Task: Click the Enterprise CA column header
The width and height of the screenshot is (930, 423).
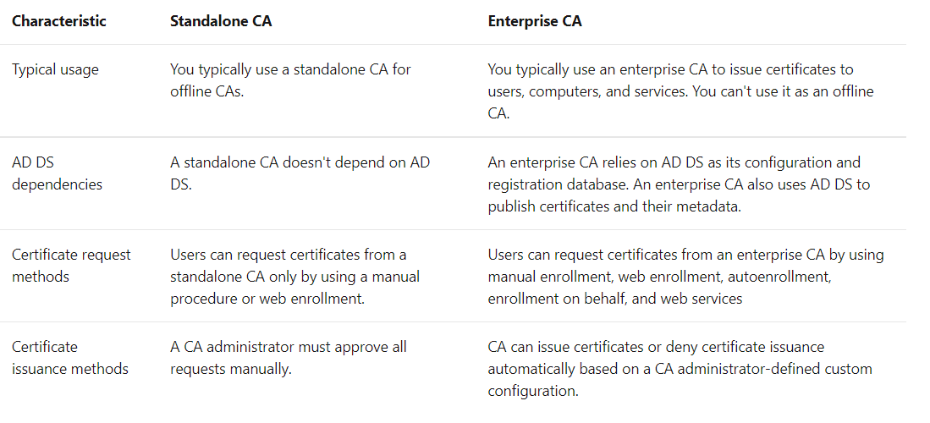Action: coord(535,21)
